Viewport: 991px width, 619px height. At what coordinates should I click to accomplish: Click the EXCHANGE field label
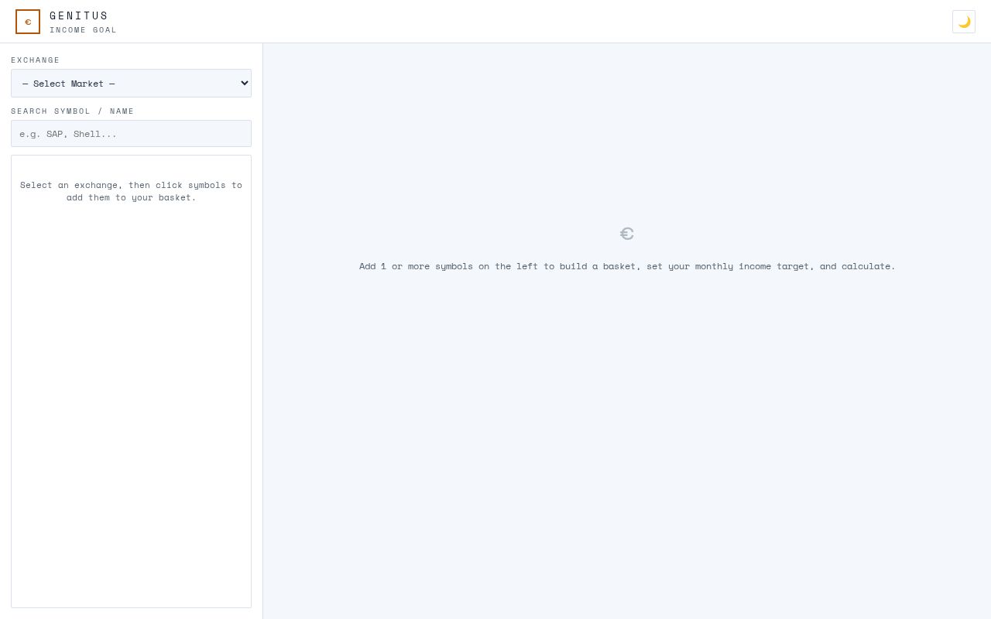tap(35, 60)
